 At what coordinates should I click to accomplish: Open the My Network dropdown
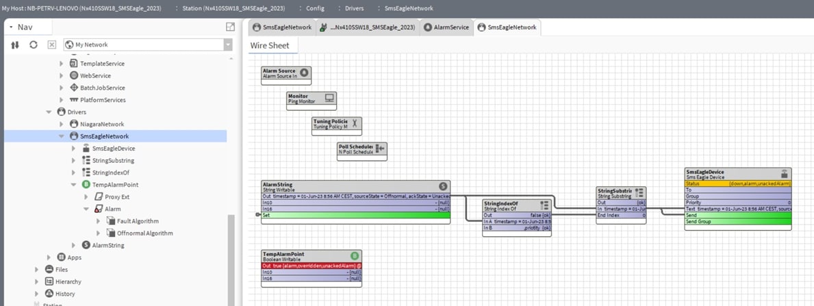click(228, 44)
